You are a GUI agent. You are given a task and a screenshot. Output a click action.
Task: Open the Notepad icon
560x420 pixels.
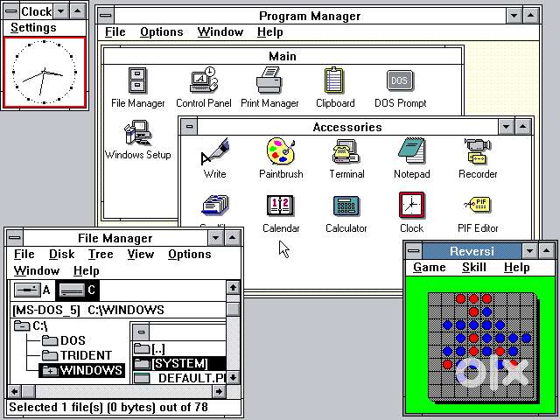pyautogui.click(x=411, y=158)
